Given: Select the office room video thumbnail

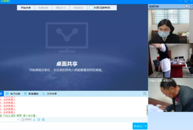Looking at the screenshot, I should click(170, 60).
